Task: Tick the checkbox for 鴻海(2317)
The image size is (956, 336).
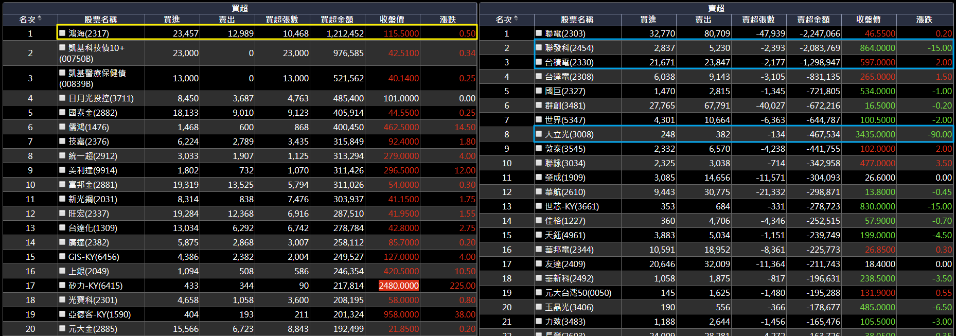Action: point(62,33)
